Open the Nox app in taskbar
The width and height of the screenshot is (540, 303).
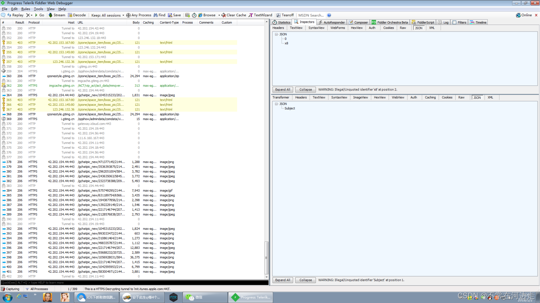pos(173,297)
